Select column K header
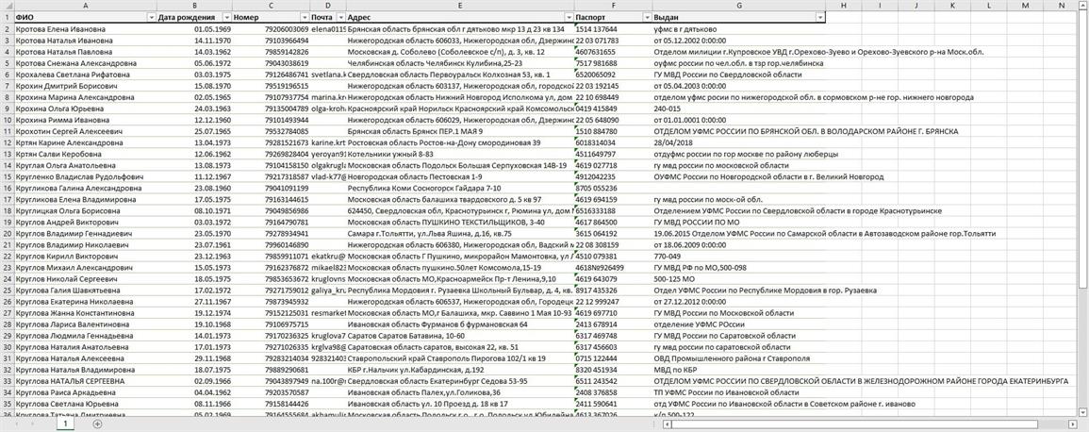The image size is (1089, 432). tap(952, 6)
